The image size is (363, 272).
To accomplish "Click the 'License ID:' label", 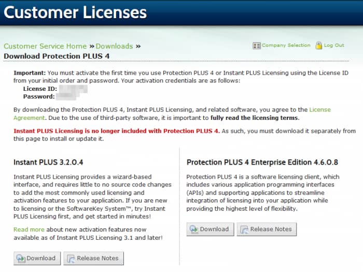I will pyautogui.click(x=40, y=89).
